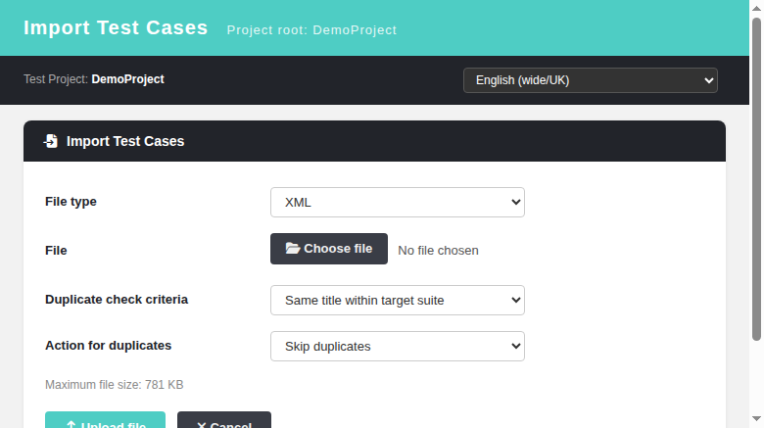This screenshot has height=428, width=764.
Task: Click the 'Import Test Cases' header title
Action: coord(116,27)
